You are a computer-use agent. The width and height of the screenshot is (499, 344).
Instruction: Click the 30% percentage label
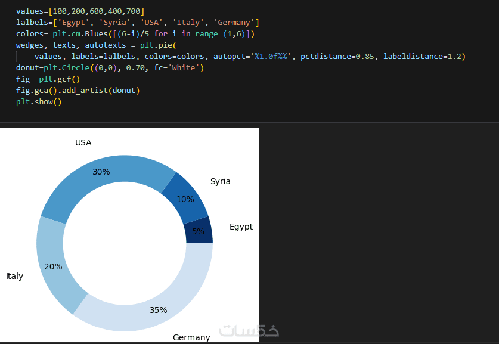click(x=101, y=172)
